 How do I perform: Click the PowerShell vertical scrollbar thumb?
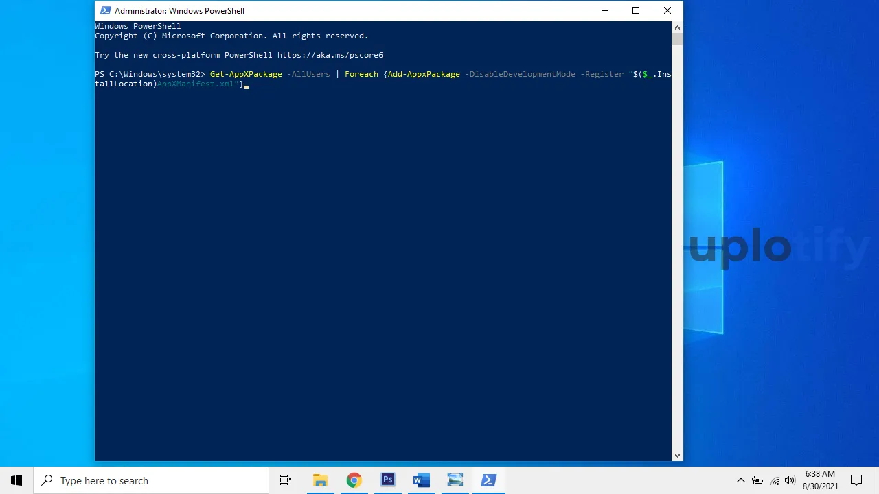coord(677,38)
